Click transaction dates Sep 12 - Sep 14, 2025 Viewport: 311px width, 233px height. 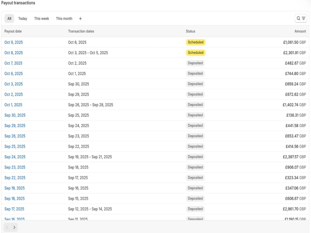coord(90,209)
